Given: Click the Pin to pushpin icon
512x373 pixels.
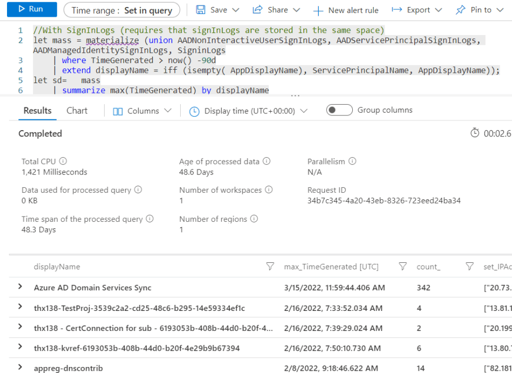Looking at the screenshot, I should tap(460, 10).
